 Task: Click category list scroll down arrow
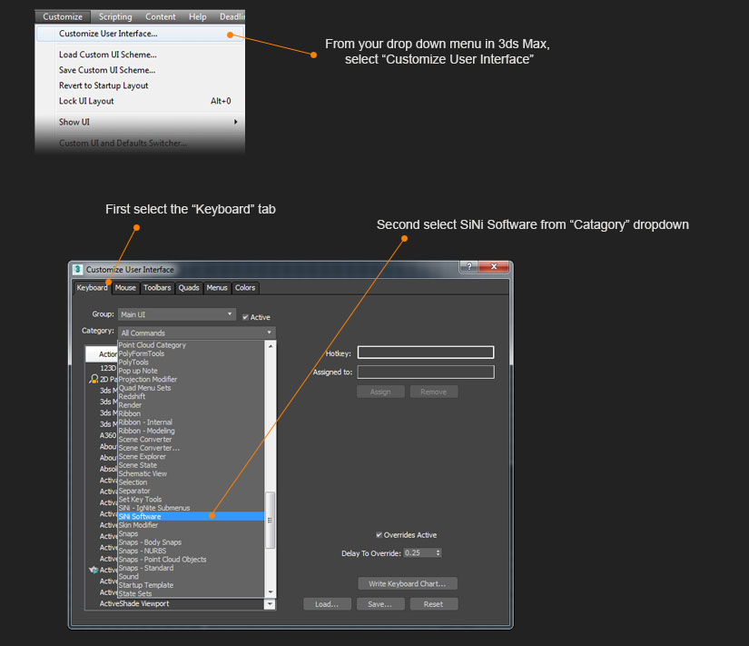coord(271,592)
